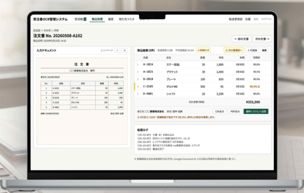Image resolution: width=304 pixels, height=193 pixels.
Task: Click the 取込日時 timestamp under the title
Action: click(x=49, y=41)
